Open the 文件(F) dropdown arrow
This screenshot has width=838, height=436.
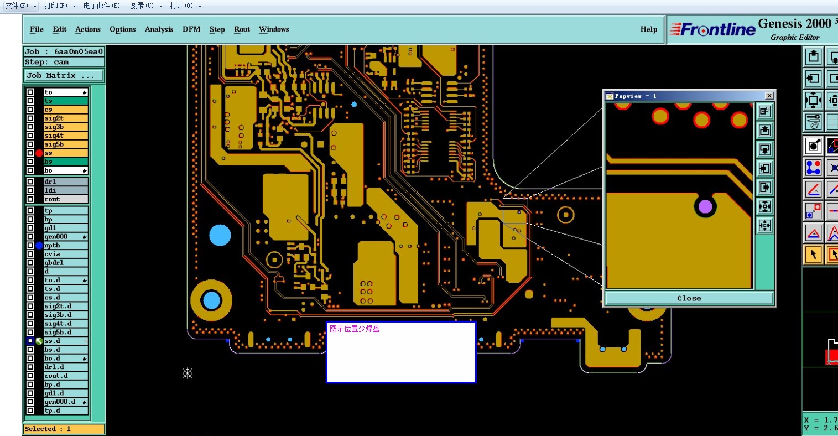click(x=35, y=6)
